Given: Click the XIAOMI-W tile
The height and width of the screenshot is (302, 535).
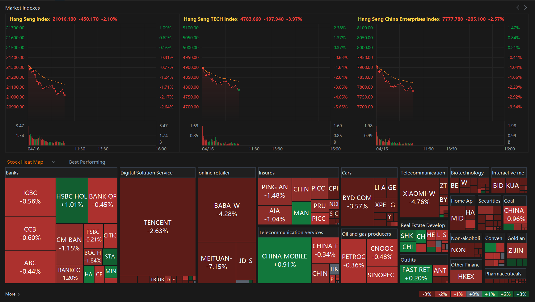Looking at the screenshot, I should click(x=419, y=198).
